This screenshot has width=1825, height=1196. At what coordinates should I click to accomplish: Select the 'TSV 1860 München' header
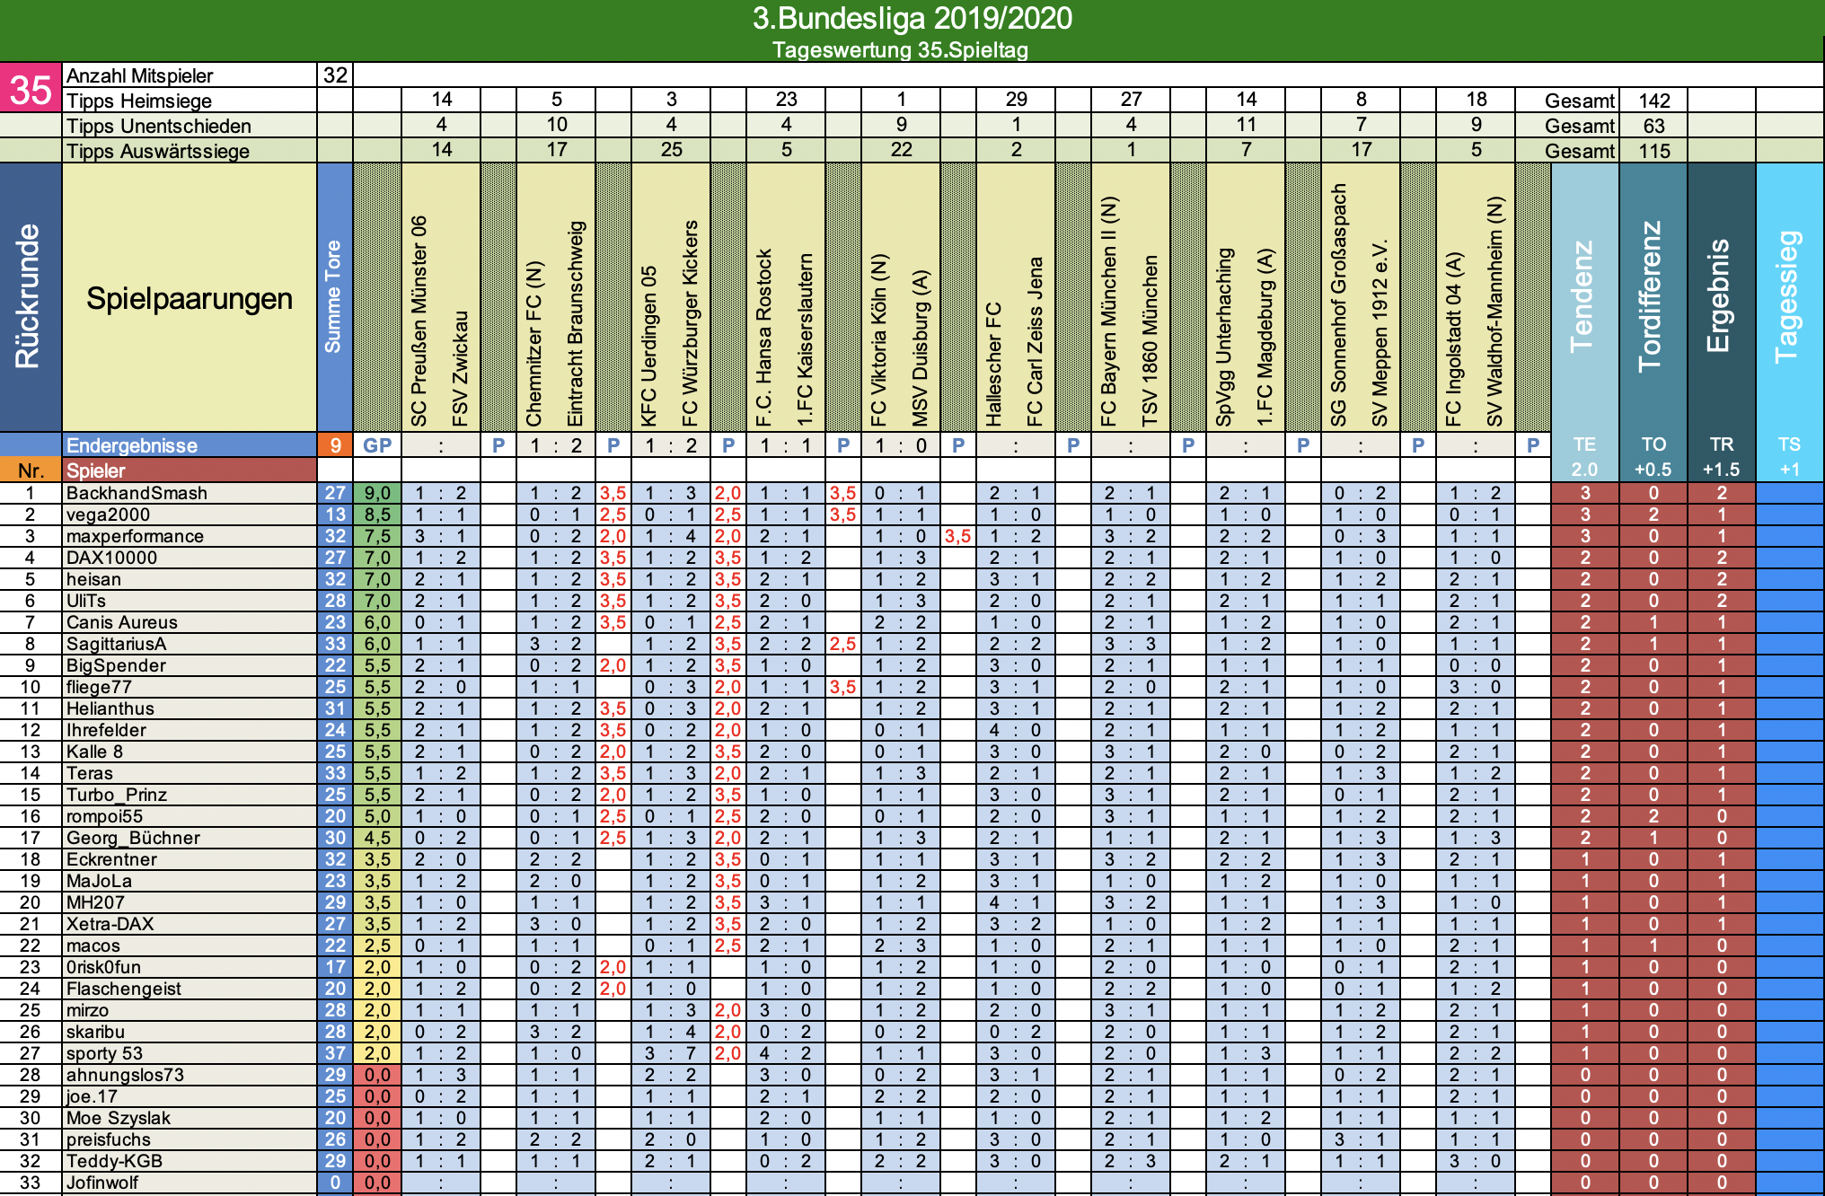point(1151,340)
